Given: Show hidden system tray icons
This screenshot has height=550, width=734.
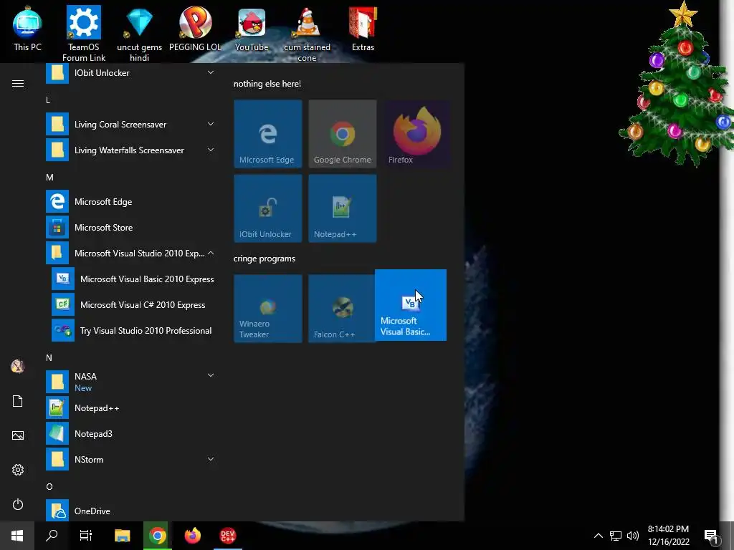Looking at the screenshot, I should pyautogui.click(x=599, y=536).
